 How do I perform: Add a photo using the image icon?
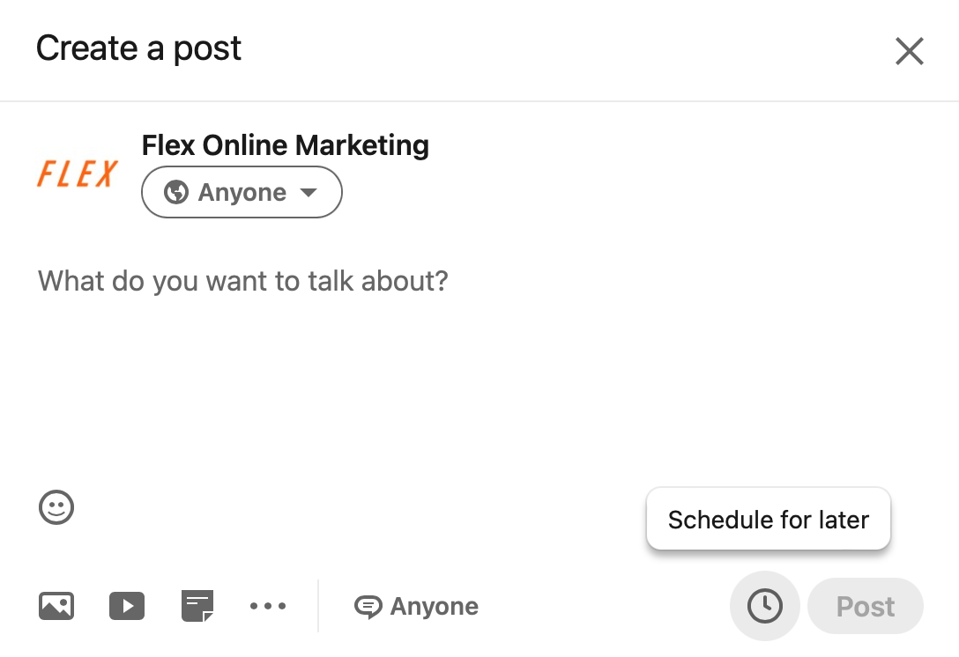pyautogui.click(x=56, y=606)
